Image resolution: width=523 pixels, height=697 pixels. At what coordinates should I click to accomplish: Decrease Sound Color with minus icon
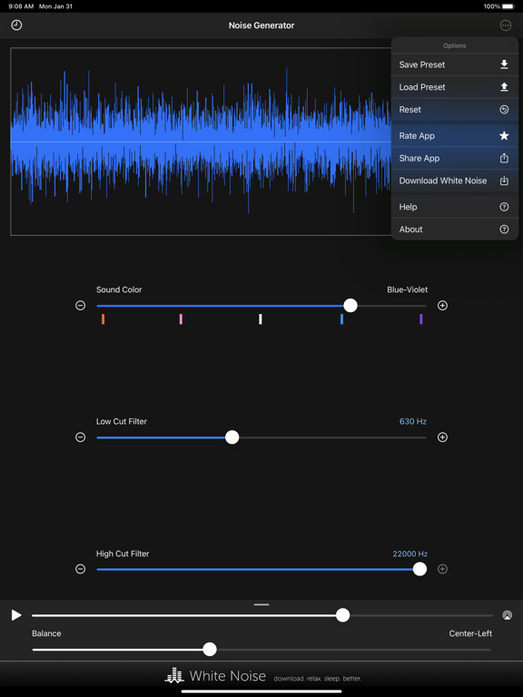coord(81,305)
